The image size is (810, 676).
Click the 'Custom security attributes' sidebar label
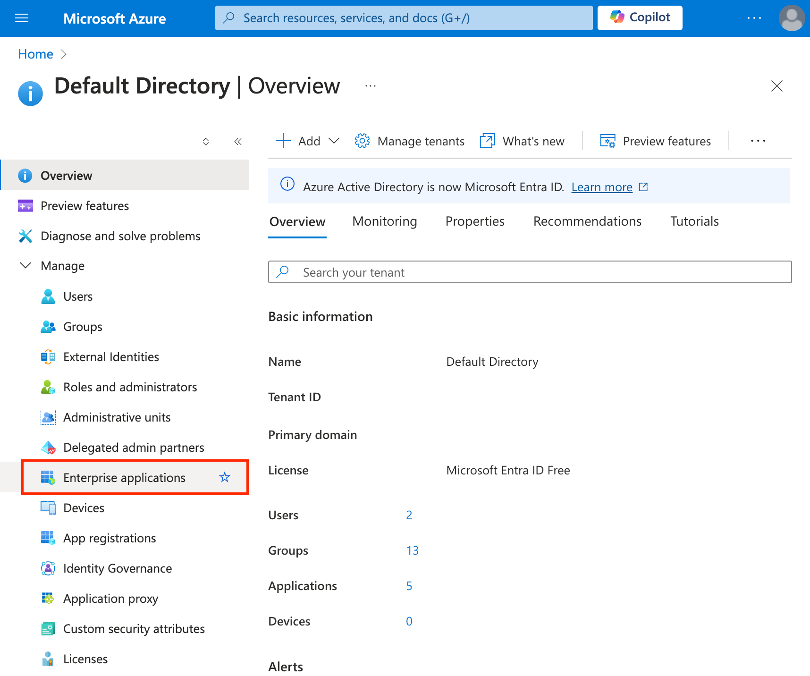pos(134,629)
